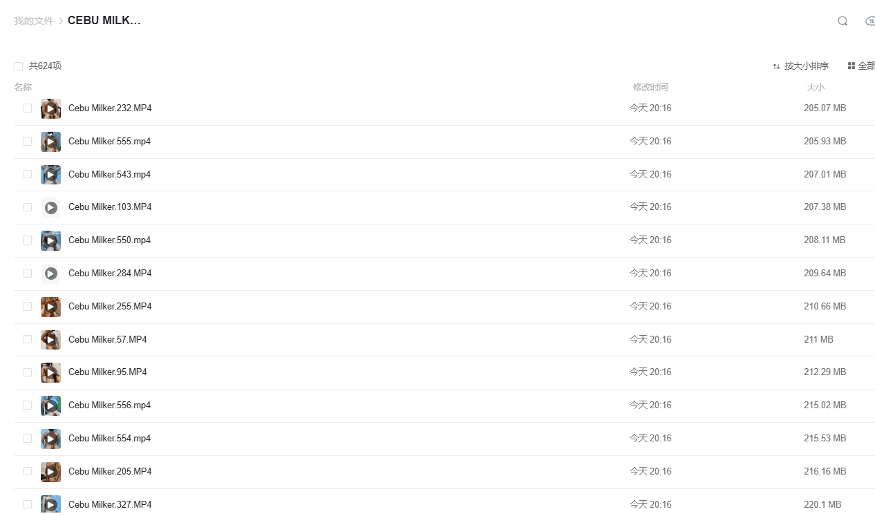Open the transfer list cloud icon
Screen dimensions: 875x516
870,21
